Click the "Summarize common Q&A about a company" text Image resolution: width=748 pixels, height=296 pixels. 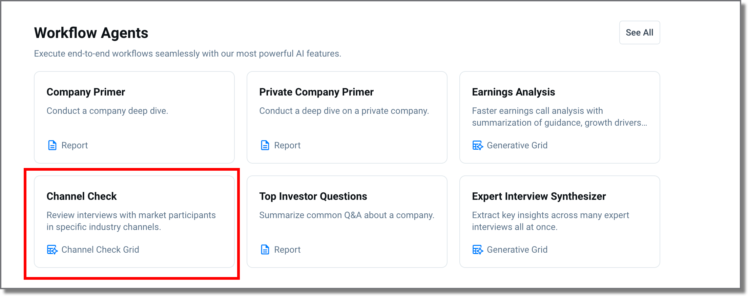[x=347, y=215]
